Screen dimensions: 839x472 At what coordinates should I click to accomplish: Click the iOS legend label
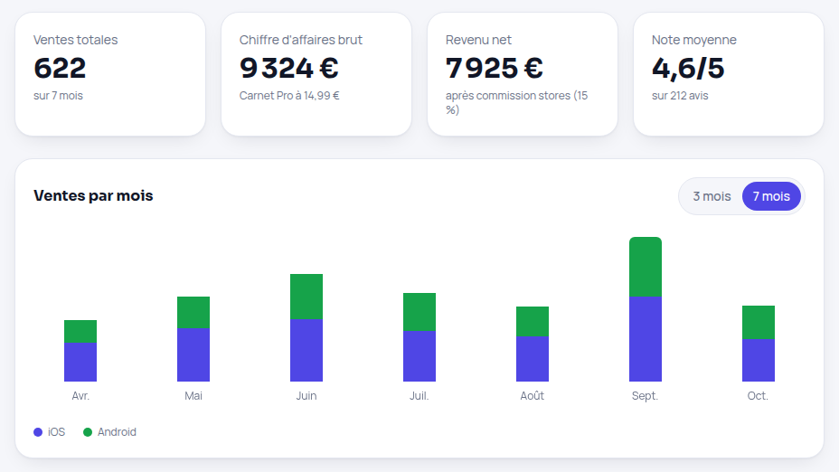[56, 432]
